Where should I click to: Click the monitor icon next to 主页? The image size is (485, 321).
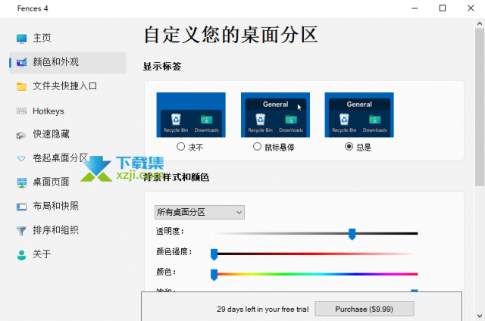point(21,39)
